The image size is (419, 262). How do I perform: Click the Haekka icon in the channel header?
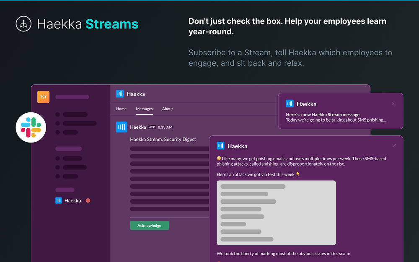pyautogui.click(x=120, y=94)
